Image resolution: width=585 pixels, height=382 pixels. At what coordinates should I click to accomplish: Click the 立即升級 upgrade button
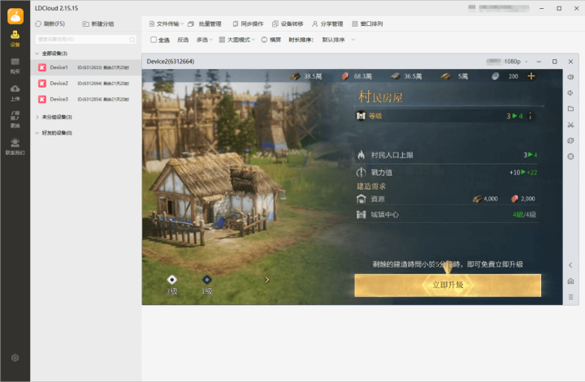click(448, 285)
